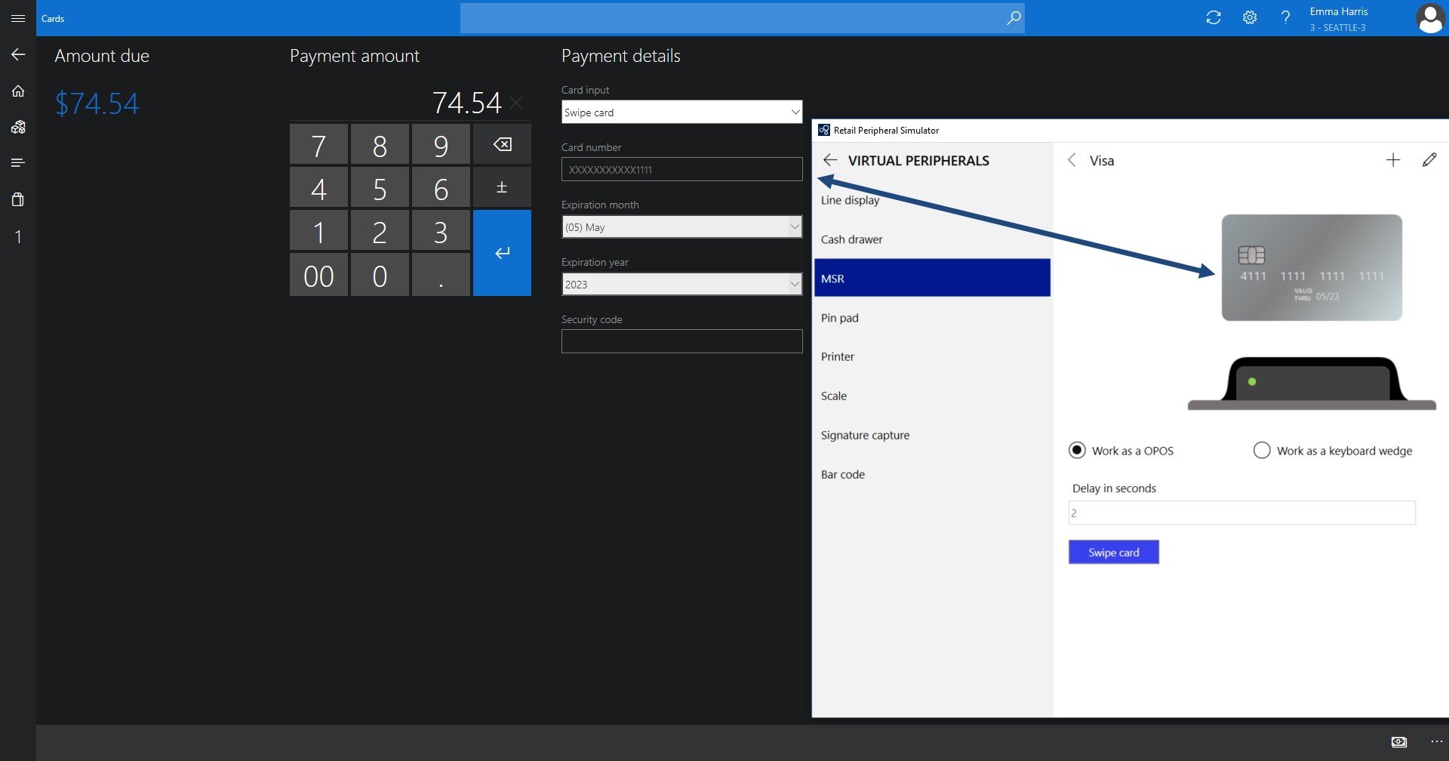Open the help question mark icon
1449x761 pixels.
(x=1285, y=17)
